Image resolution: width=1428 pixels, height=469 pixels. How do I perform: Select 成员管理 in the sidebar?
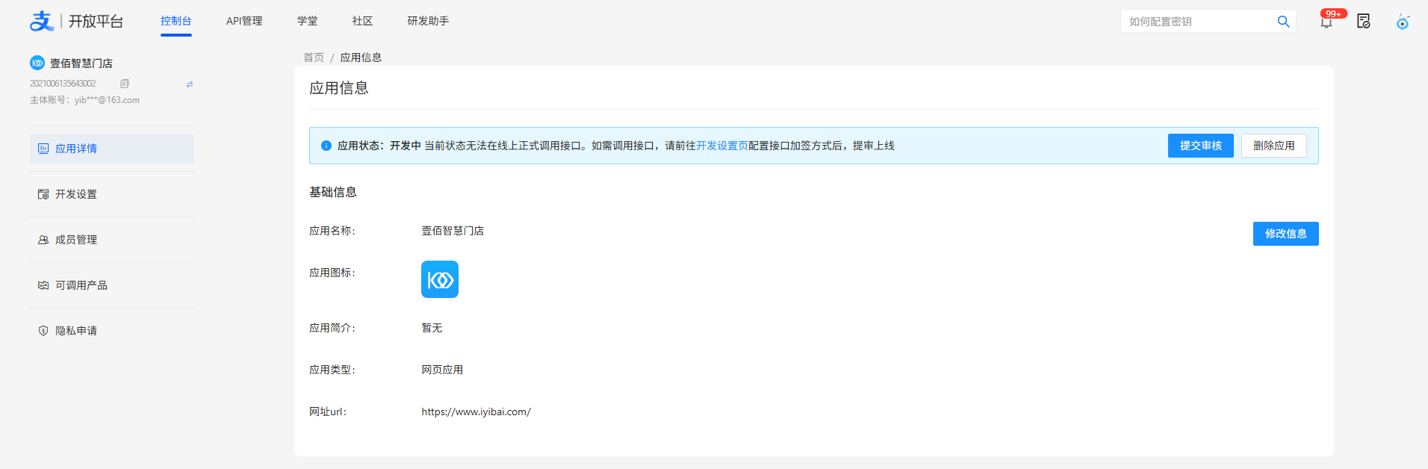tap(112, 240)
